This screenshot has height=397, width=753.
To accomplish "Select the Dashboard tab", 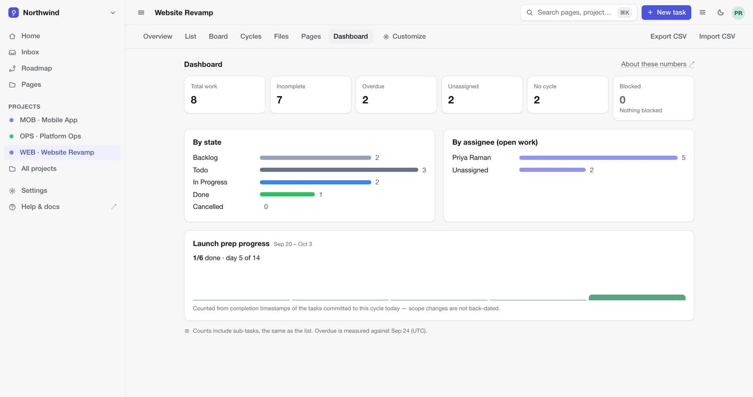I will click(x=350, y=37).
